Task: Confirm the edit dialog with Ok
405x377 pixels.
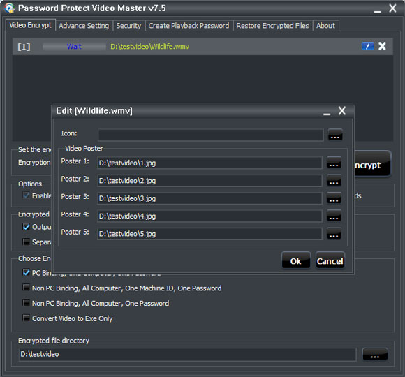Action: point(296,261)
